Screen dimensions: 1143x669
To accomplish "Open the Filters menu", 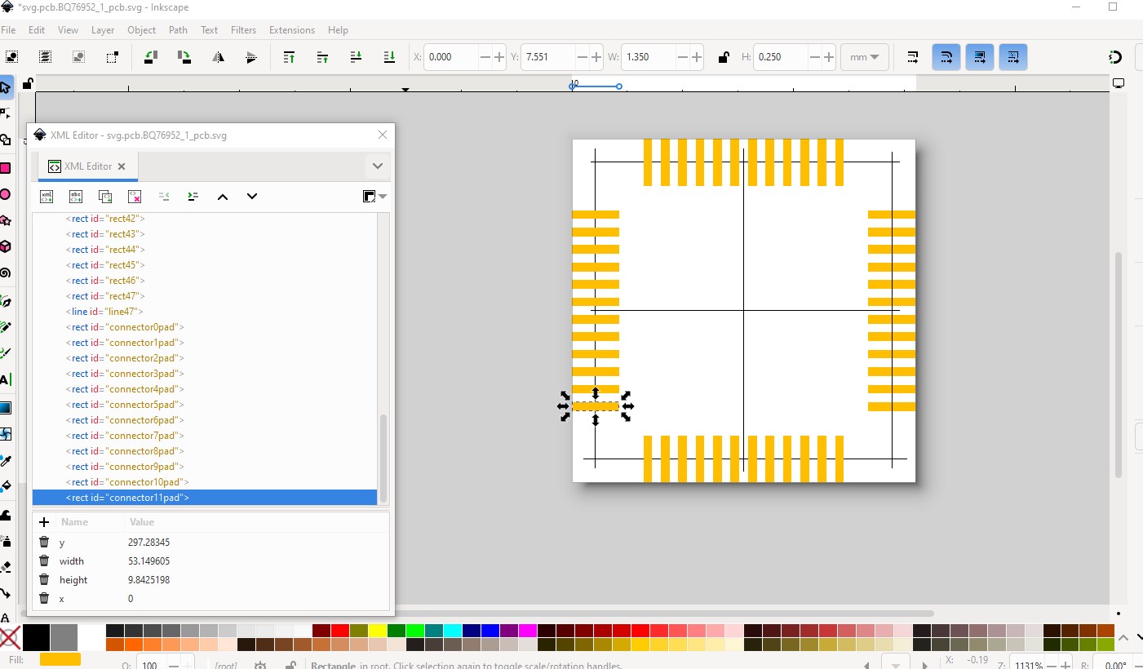I will click(x=243, y=30).
